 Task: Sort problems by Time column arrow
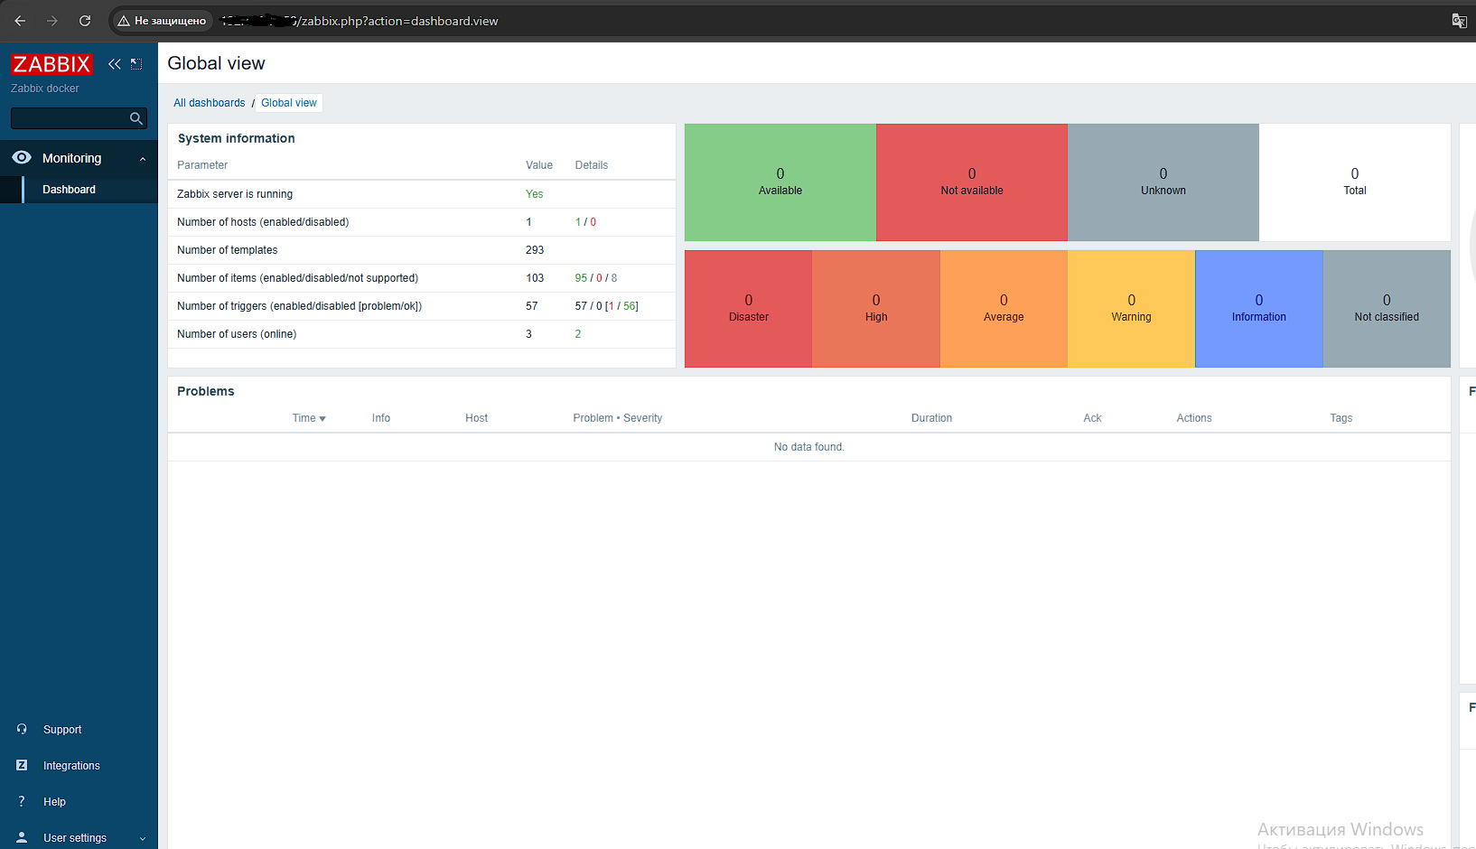pos(322,419)
